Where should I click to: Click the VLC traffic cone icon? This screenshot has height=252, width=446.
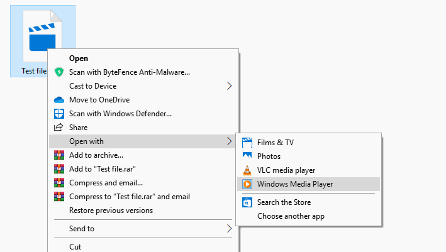pyautogui.click(x=247, y=170)
